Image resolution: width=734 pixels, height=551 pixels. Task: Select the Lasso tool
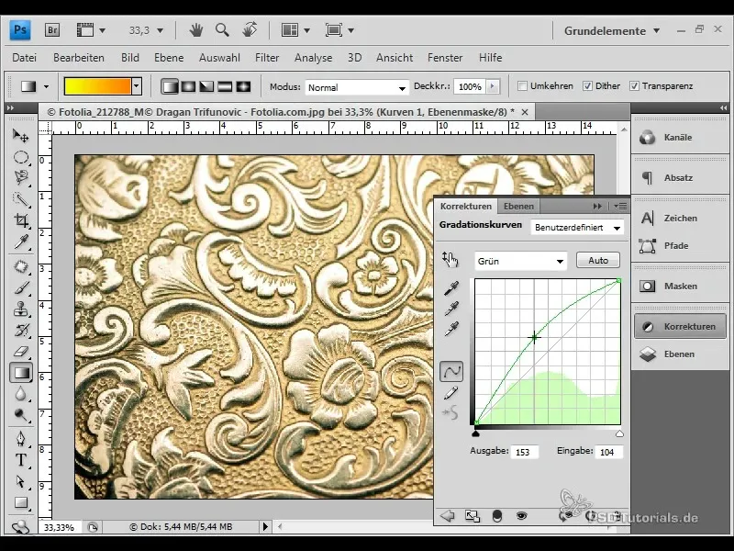click(x=20, y=177)
